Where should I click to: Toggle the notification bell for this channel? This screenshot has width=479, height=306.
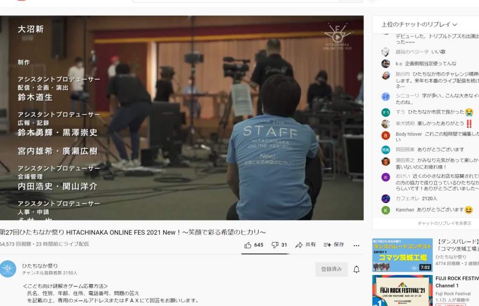point(356,270)
